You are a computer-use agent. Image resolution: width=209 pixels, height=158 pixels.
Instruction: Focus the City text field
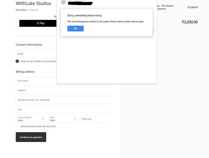pos(63,109)
